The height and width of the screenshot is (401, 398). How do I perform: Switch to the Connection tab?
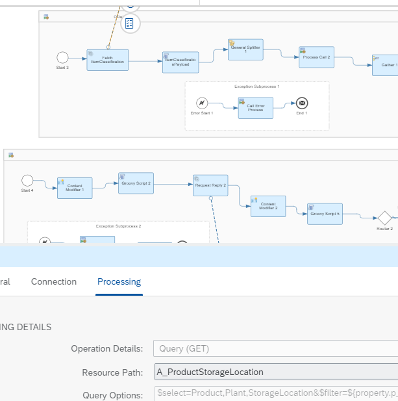click(54, 281)
